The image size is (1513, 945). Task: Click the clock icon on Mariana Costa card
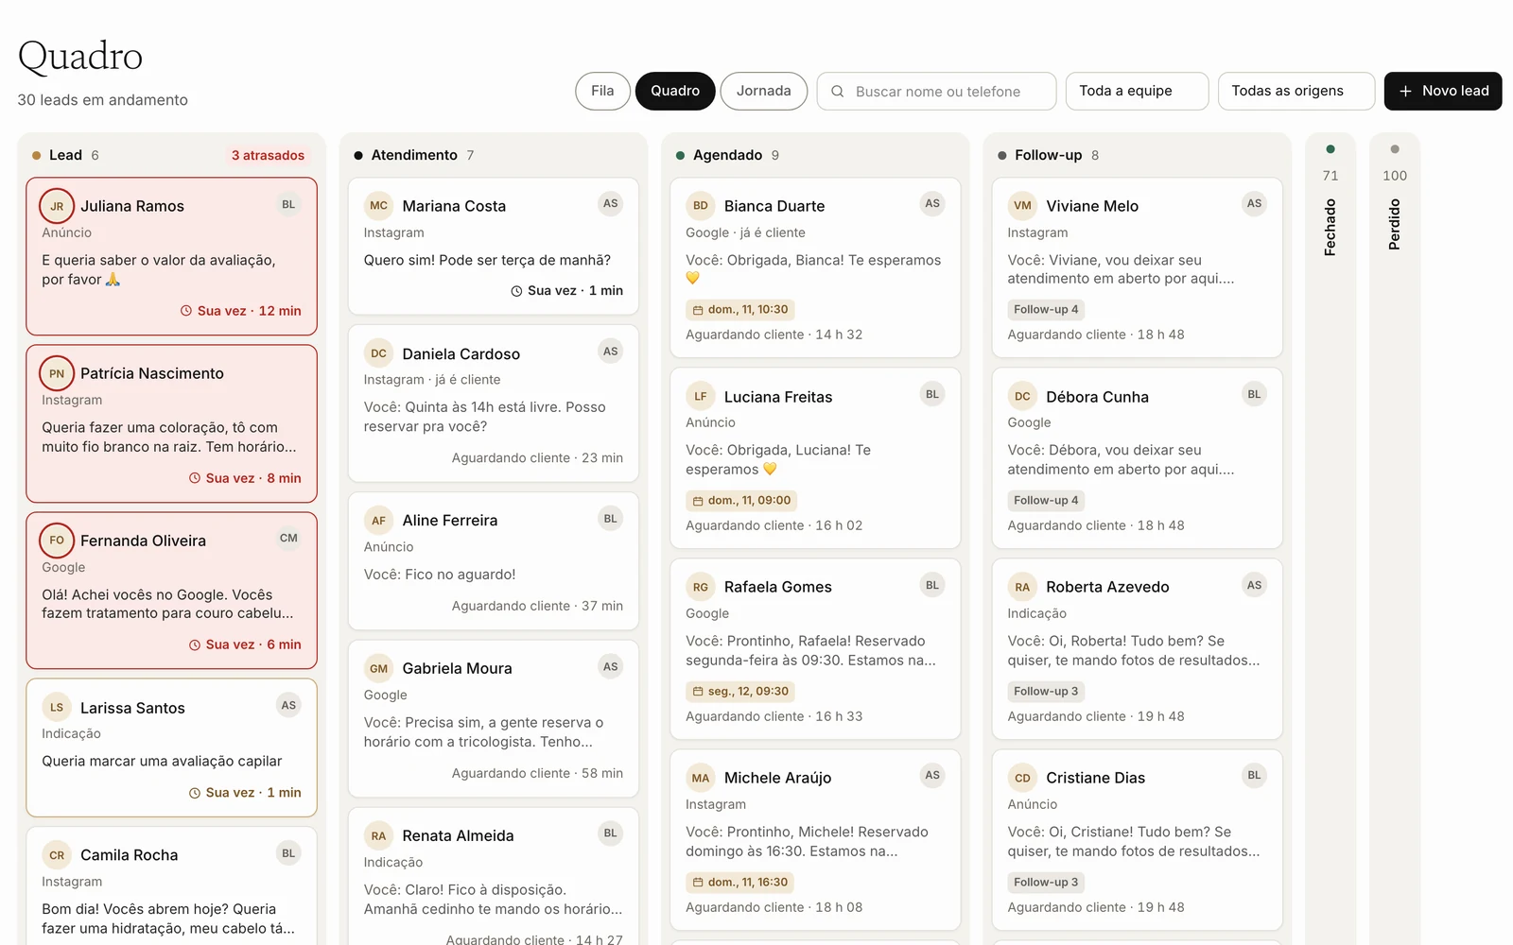(516, 291)
